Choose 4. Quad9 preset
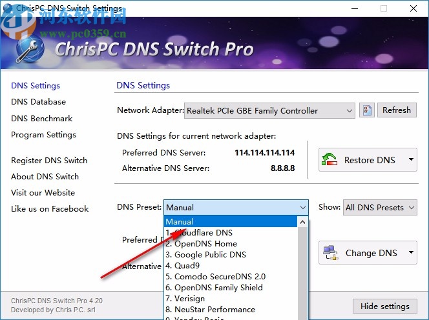 pos(231,265)
